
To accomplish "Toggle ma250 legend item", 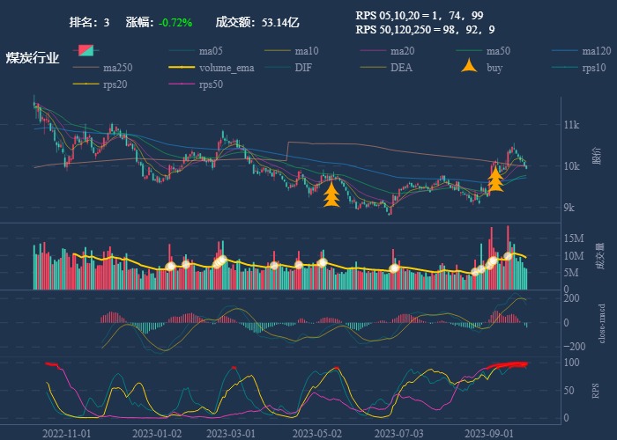I will 115,67.
